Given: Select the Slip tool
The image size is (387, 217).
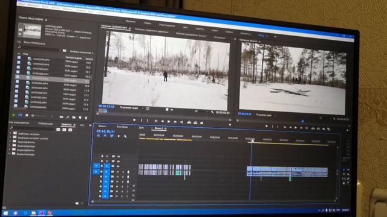Looking at the screenshot, I should tap(344, 178).
